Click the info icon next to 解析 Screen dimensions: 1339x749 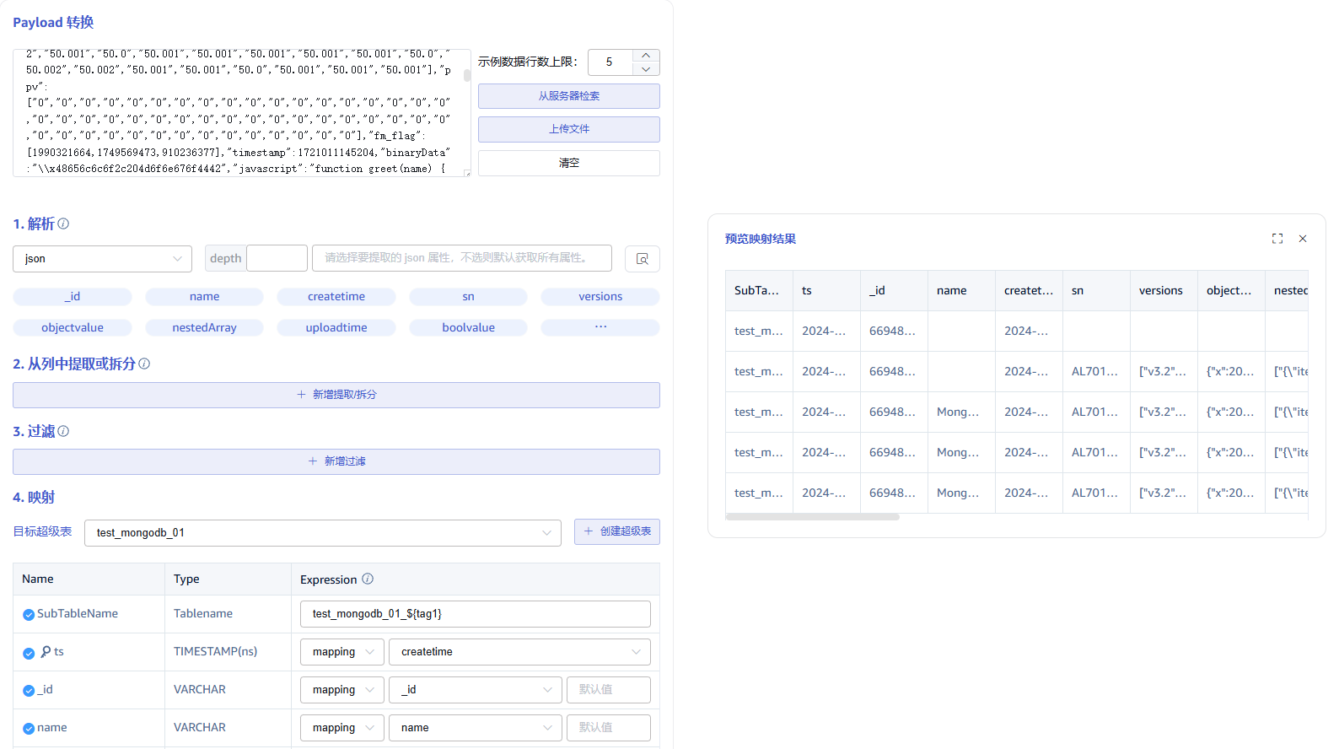click(63, 224)
